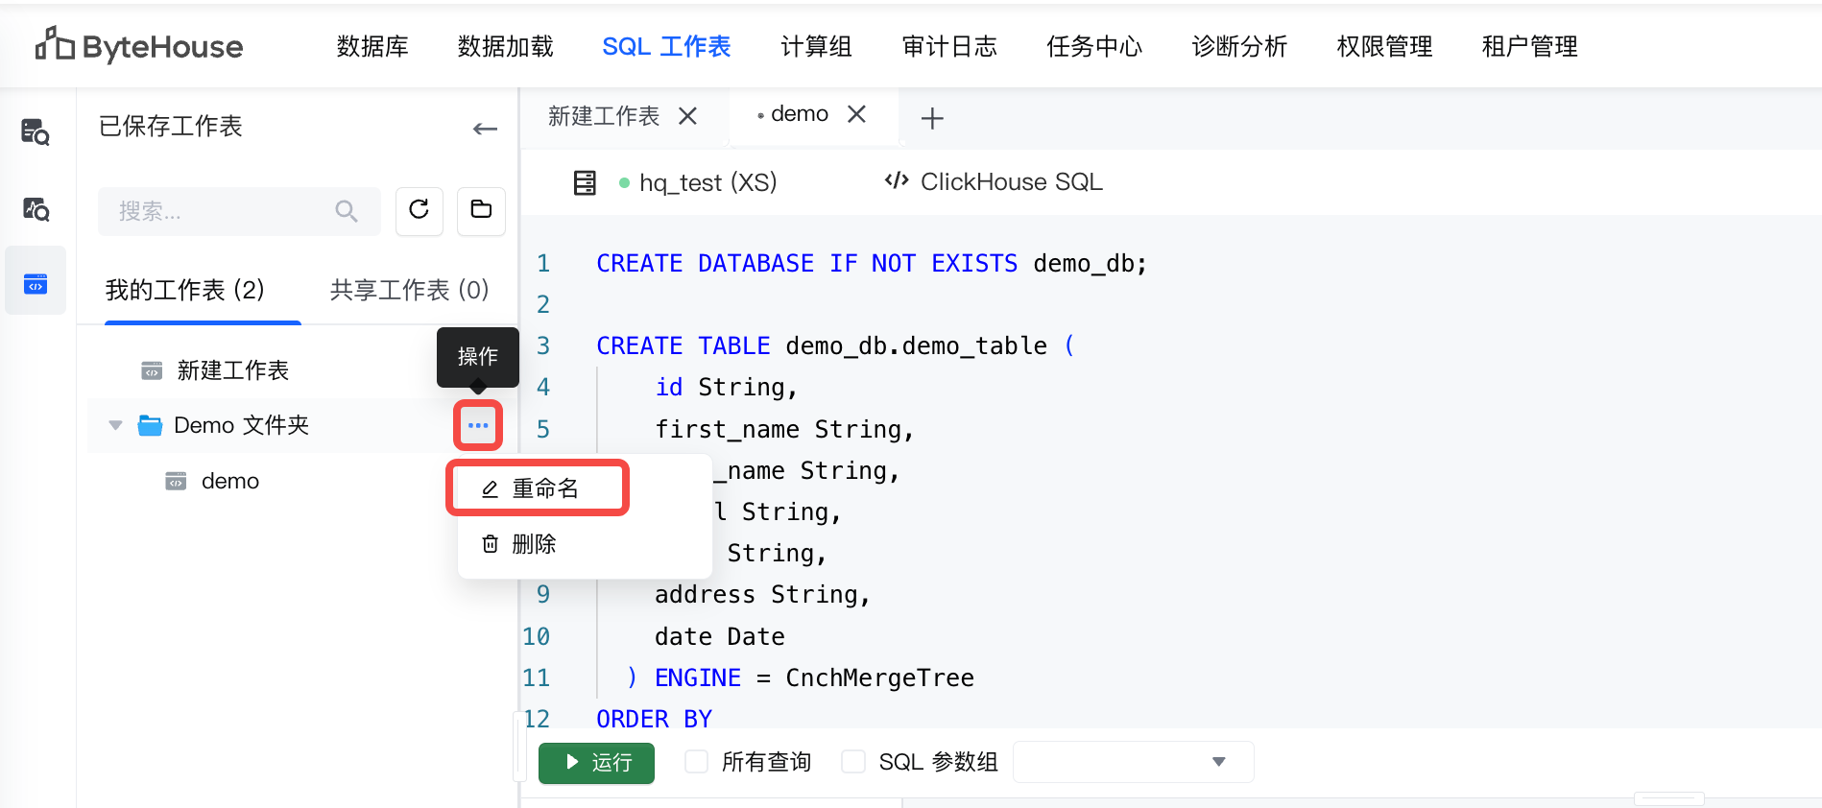The image size is (1822, 808).
Task: Close the 新建工作表 tab
Action: click(x=687, y=116)
